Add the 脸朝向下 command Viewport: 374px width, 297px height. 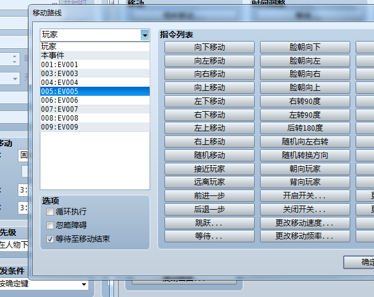tap(305, 48)
